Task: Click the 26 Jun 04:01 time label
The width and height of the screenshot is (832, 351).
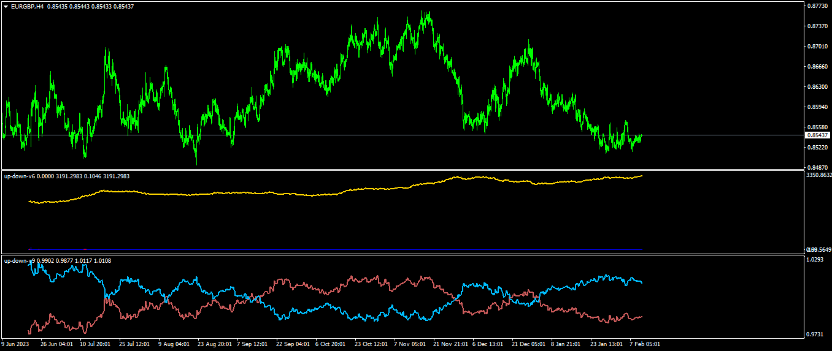Action: tap(56, 344)
